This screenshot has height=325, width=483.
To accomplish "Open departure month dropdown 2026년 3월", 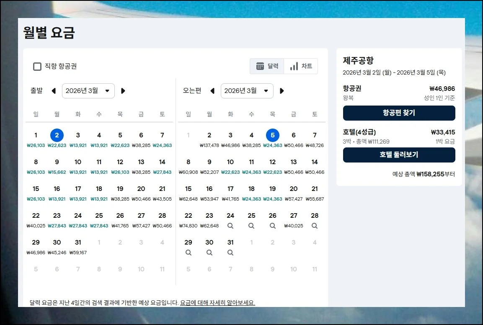I will click(x=88, y=91).
